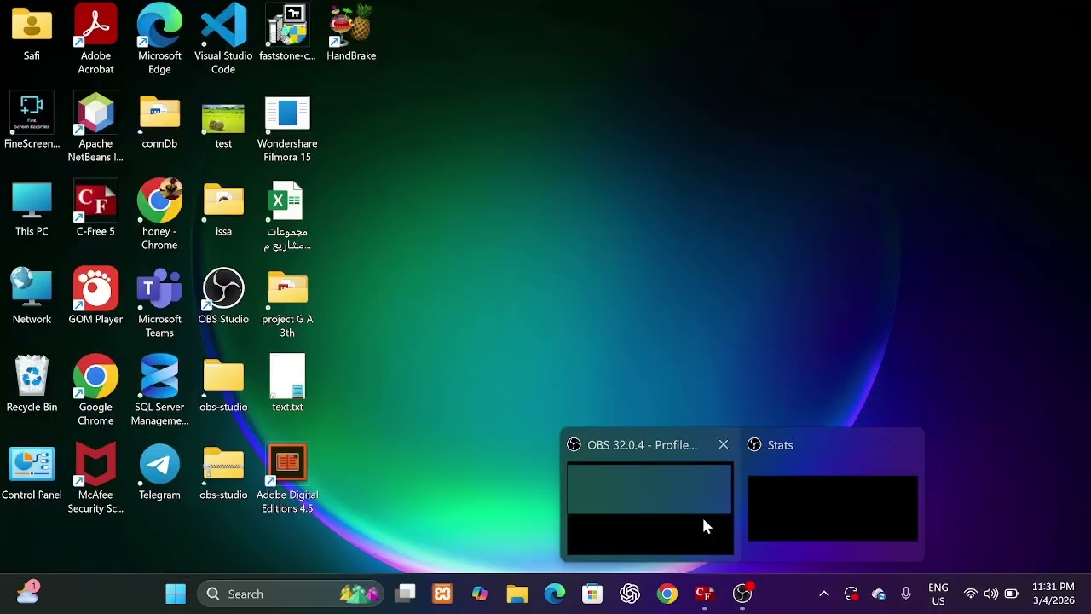Open Task View from the taskbar

[406, 594]
